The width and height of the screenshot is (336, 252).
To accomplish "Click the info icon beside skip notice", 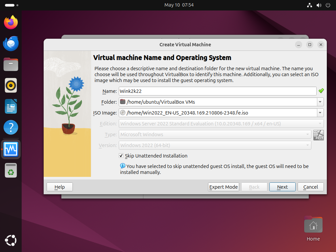I will [123, 166].
